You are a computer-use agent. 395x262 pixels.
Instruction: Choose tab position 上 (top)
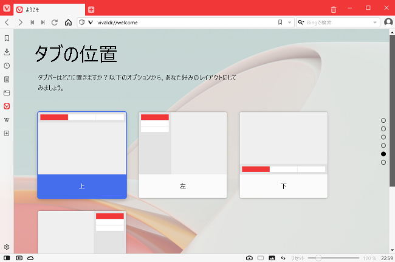point(82,155)
